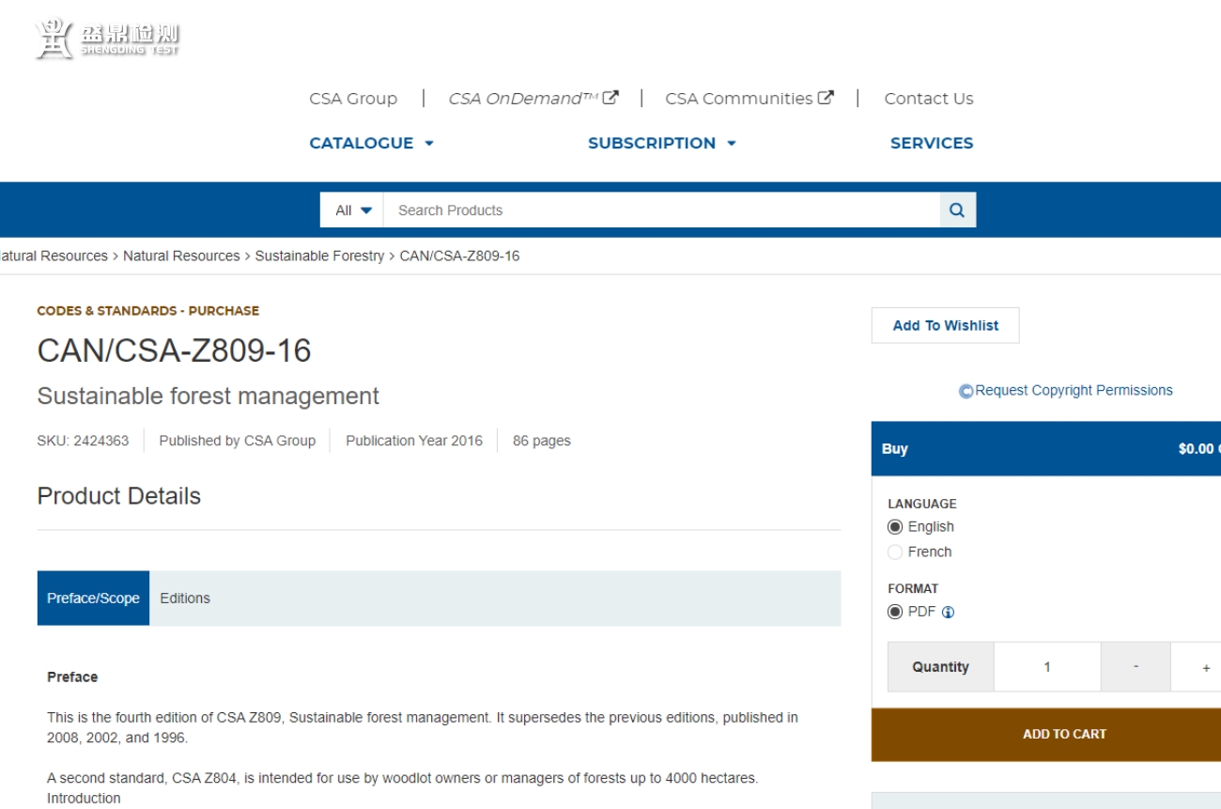The height and width of the screenshot is (809, 1221).
Task: Open the Preface/Scope tab
Action: (x=93, y=599)
